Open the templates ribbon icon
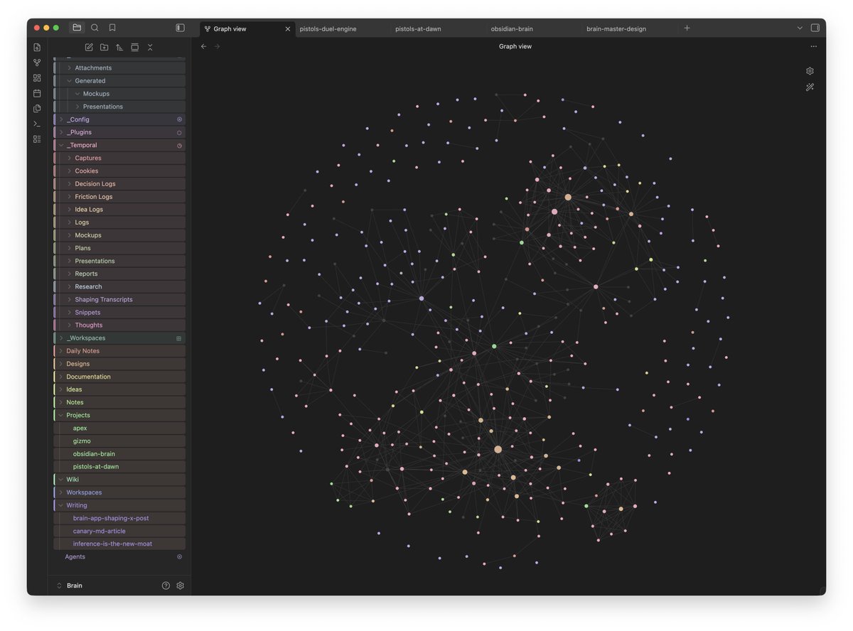The height and width of the screenshot is (631, 853). 37,108
